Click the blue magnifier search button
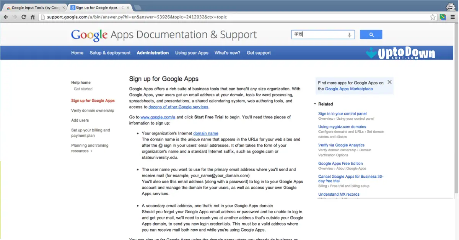Screen dimensions: 459x240 click(371, 34)
